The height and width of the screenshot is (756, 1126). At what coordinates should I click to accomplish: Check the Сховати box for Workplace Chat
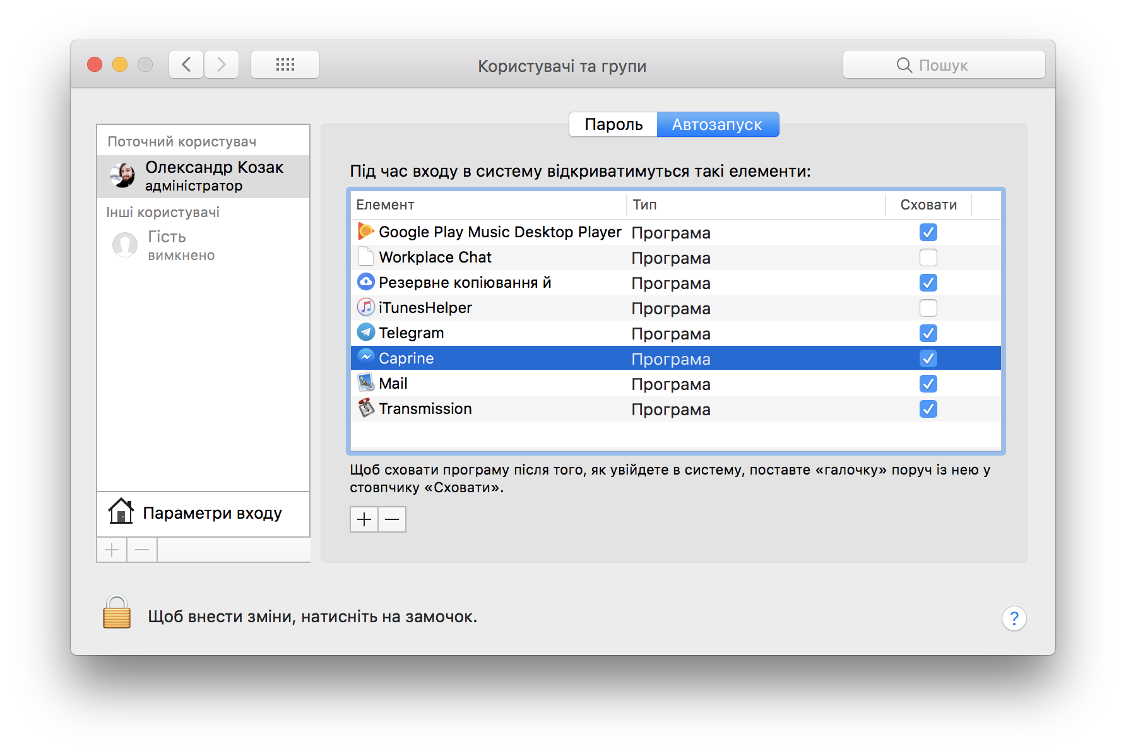pyautogui.click(x=928, y=257)
